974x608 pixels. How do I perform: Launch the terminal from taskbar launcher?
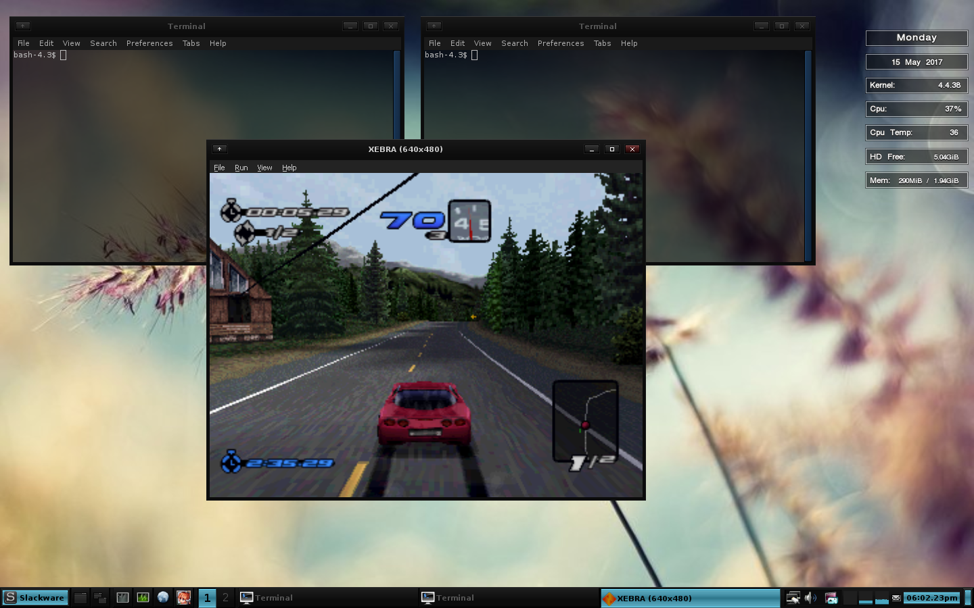tap(122, 598)
